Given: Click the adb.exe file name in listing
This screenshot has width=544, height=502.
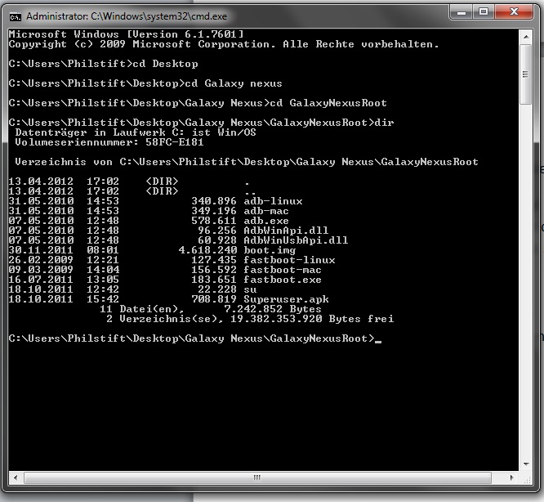Looking at the screenshot, I should click(x=265, y=221).
